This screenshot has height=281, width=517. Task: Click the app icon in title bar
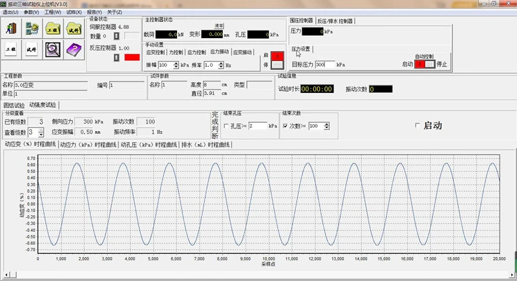point(3,4)
